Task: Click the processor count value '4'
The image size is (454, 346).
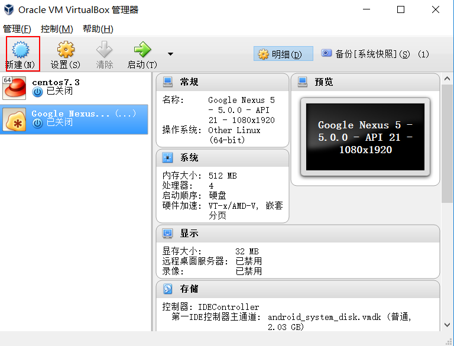Action: coord(211,186)
